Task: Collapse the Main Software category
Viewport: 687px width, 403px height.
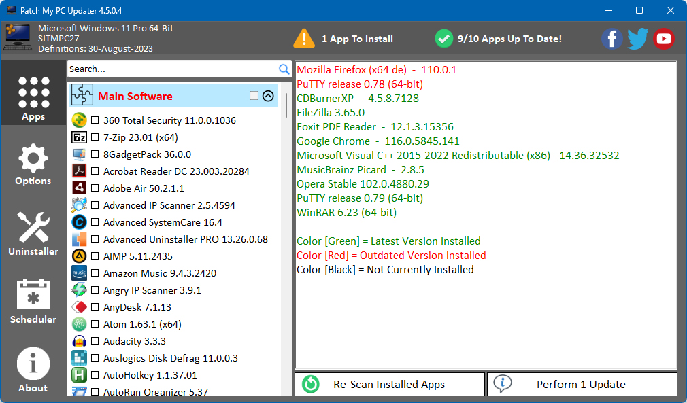Action: pos(268,96)
